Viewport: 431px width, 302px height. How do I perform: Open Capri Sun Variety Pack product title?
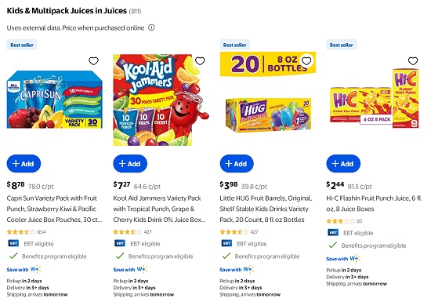(x=54, y=209)
